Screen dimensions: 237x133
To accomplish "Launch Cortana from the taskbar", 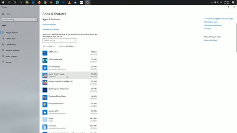I will pyautogui.click(x=15, y=3).
